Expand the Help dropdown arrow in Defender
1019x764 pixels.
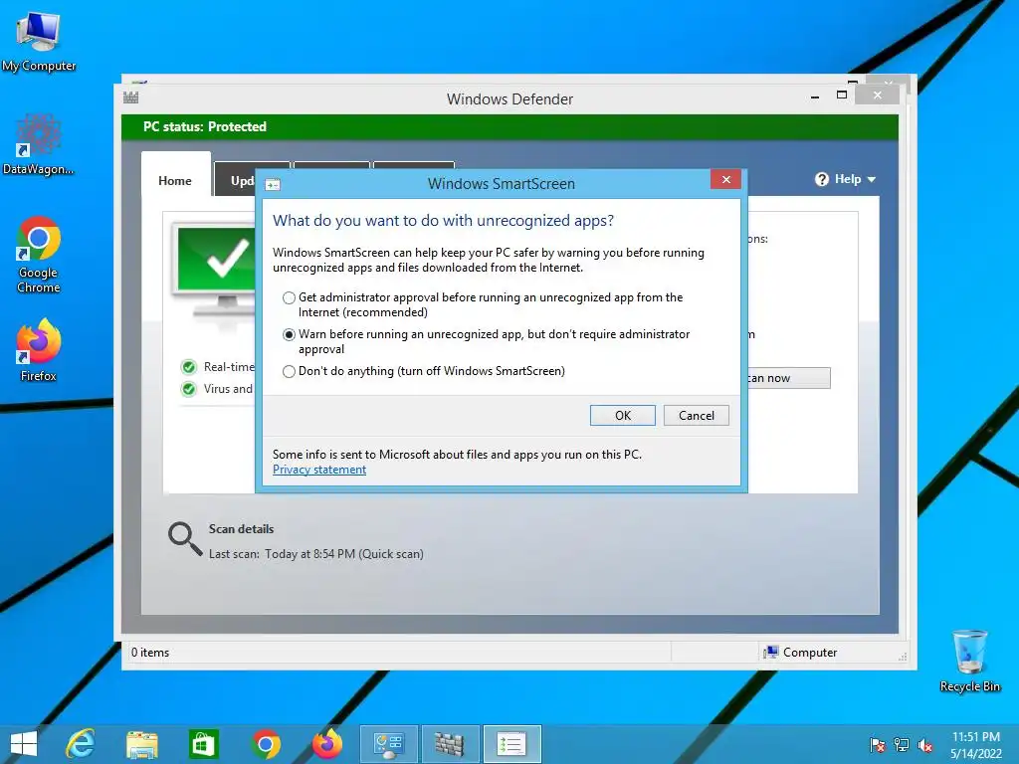(872, 179)
